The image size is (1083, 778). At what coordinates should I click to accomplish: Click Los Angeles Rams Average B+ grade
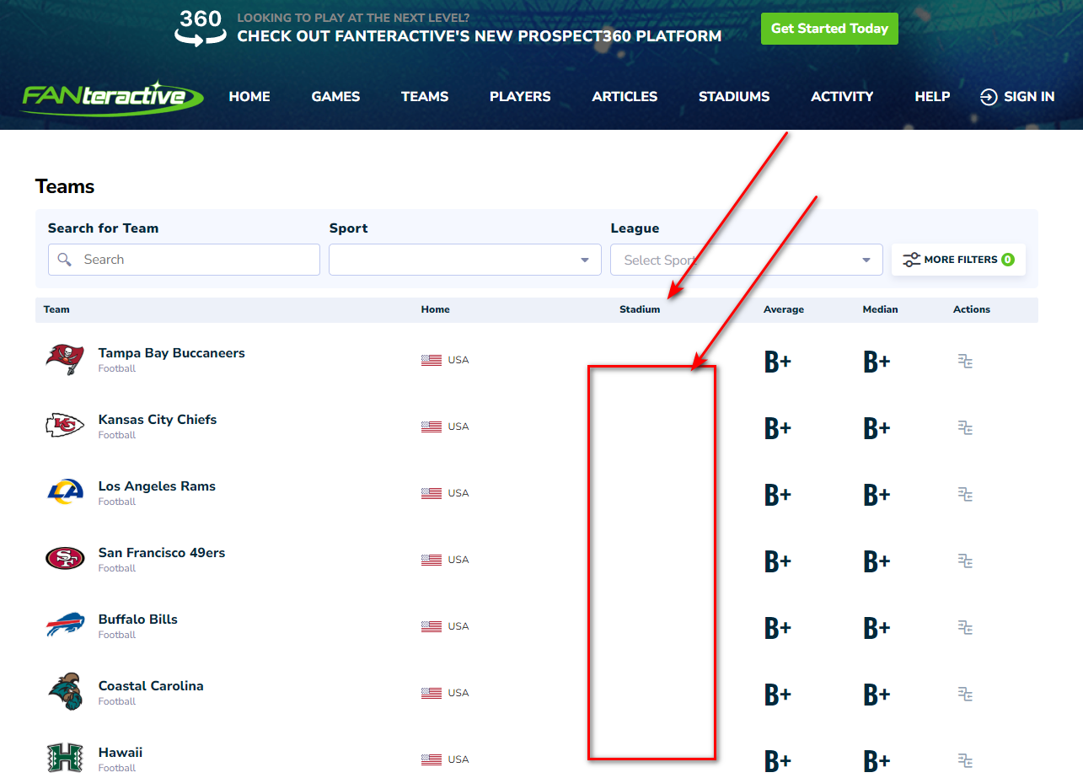click(778, 495)
